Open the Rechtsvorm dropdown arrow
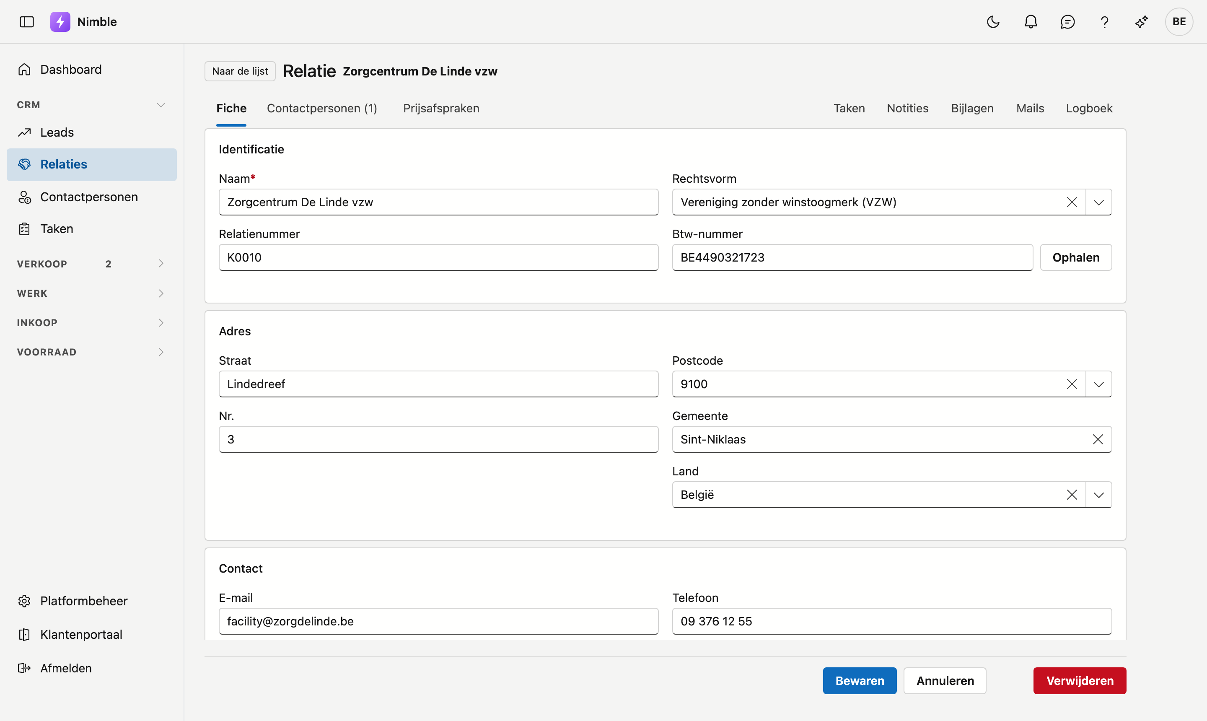This screenshot has height=721, width=1207. 1099,202
